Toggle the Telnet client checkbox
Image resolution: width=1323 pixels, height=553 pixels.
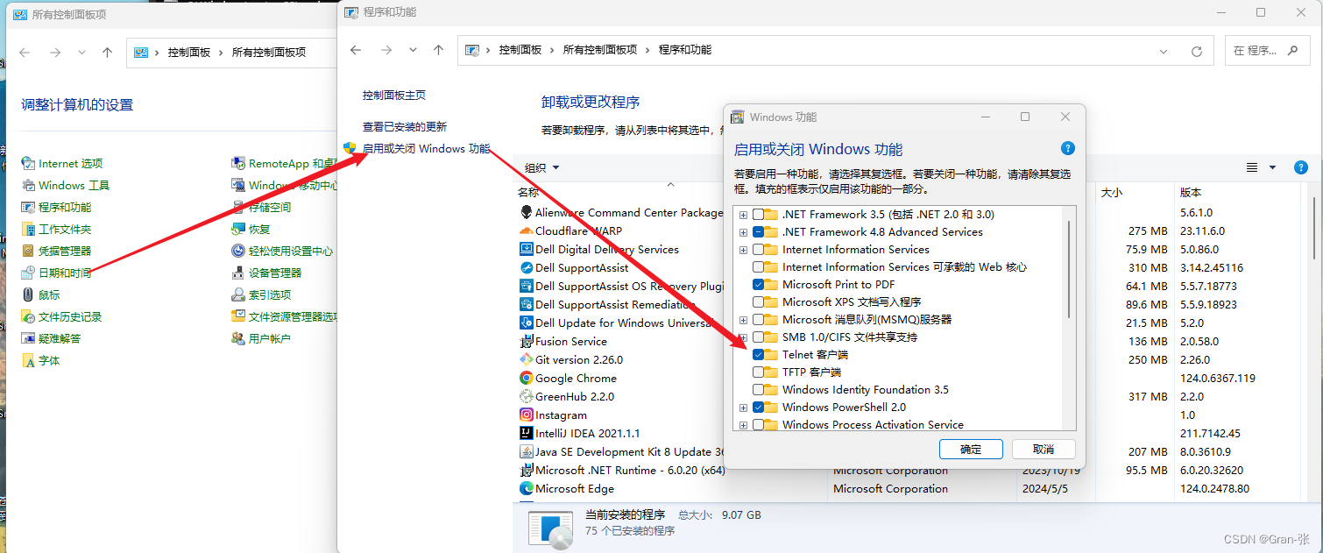click(758, 354)
